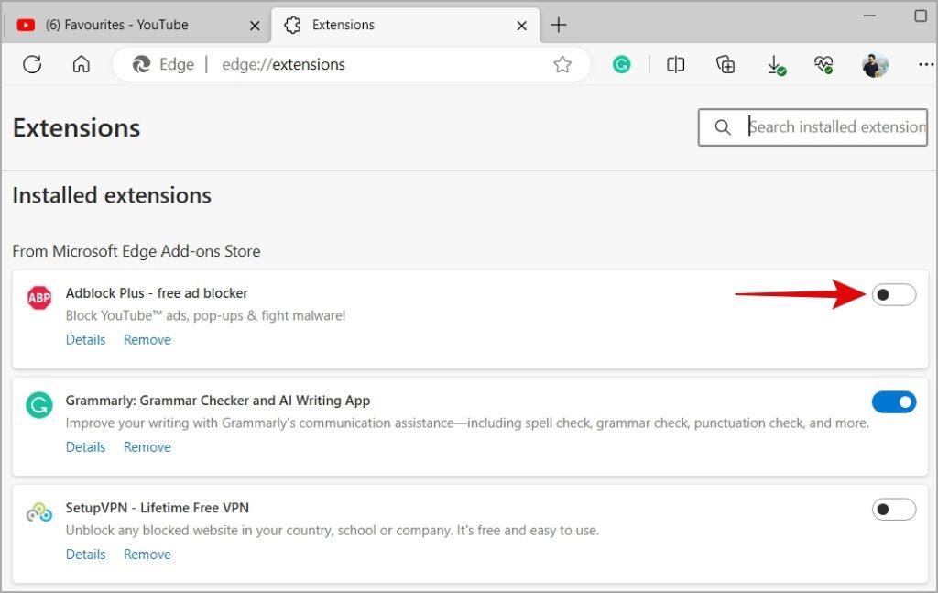Click the SetupVPN extension logo
Screen dimensions: 938x593
[39, 513]
